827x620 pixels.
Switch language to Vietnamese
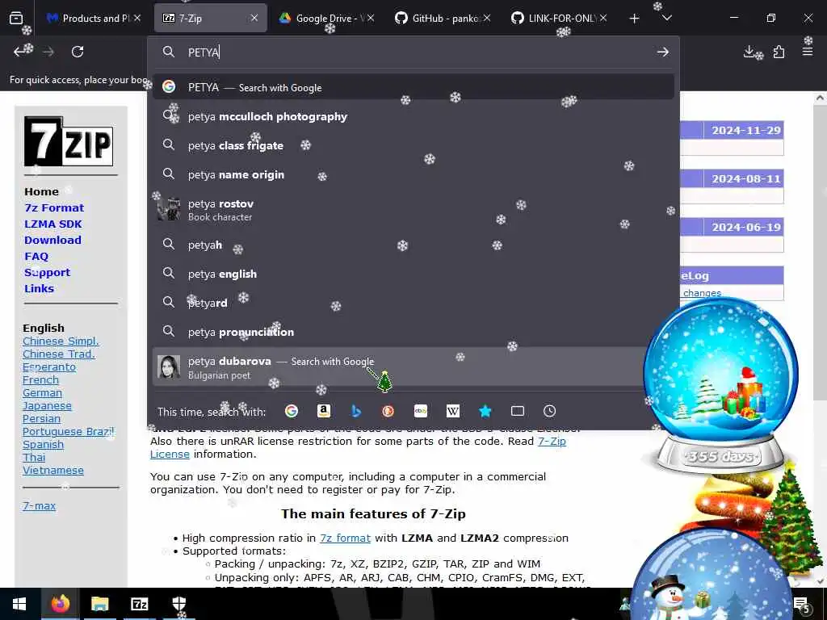pos(53,471)
